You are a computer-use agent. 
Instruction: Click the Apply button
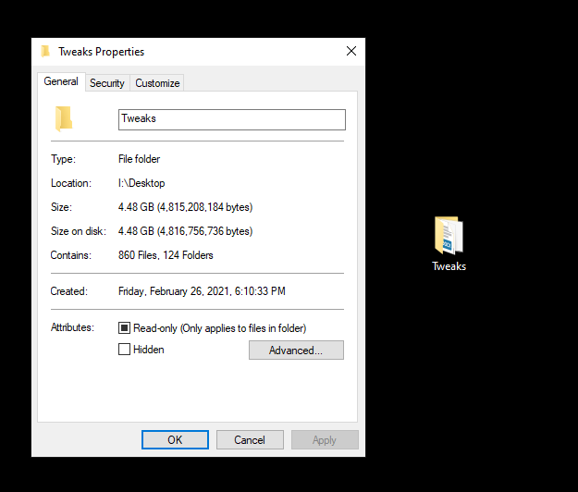coord(325,440)
